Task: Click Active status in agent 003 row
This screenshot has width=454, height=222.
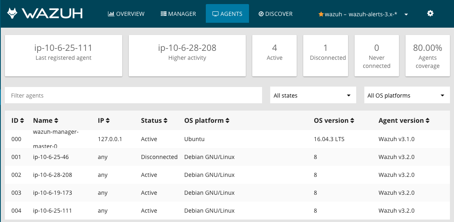Action: (x=149, y=193)
